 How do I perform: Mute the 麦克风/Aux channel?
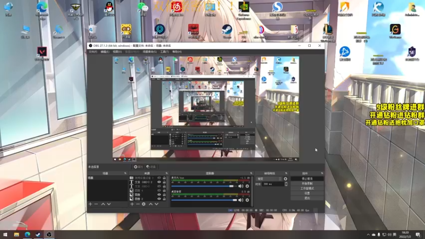(241, 186)
